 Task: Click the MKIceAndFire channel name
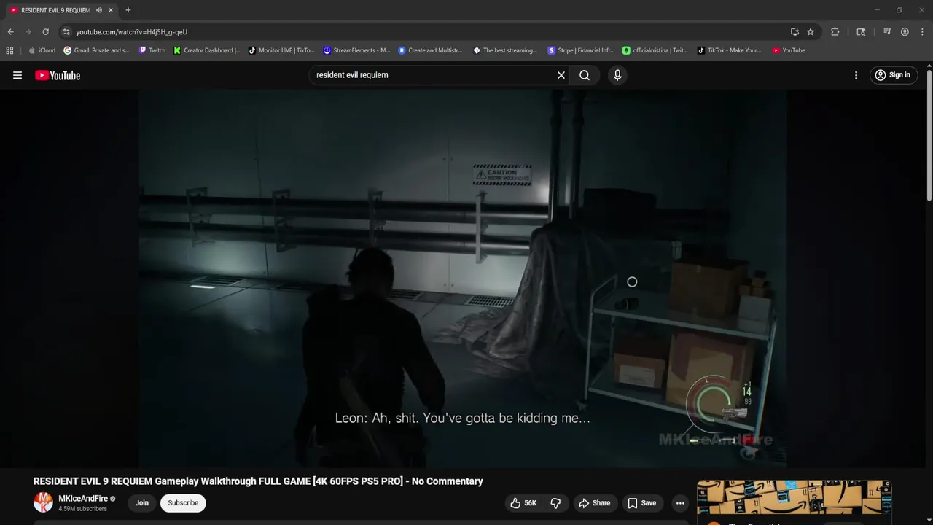coord(83,499)
